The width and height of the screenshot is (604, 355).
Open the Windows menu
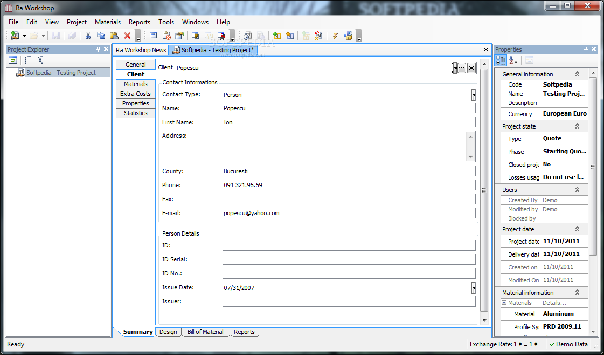[195, 22]
